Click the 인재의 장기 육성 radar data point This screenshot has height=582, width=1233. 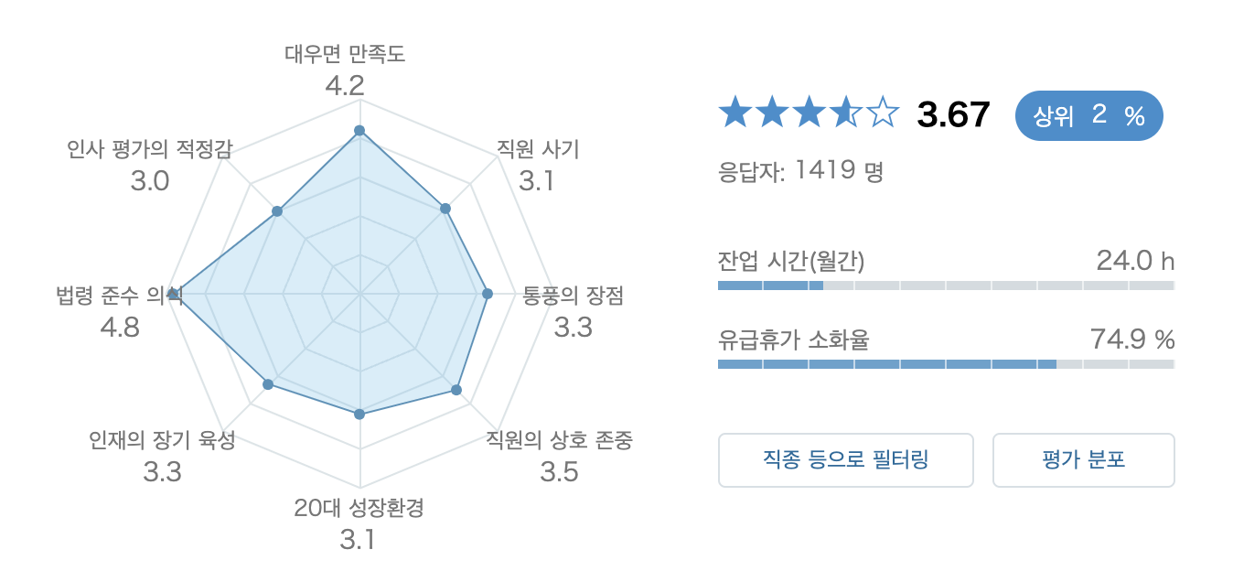tap(268, 384)
